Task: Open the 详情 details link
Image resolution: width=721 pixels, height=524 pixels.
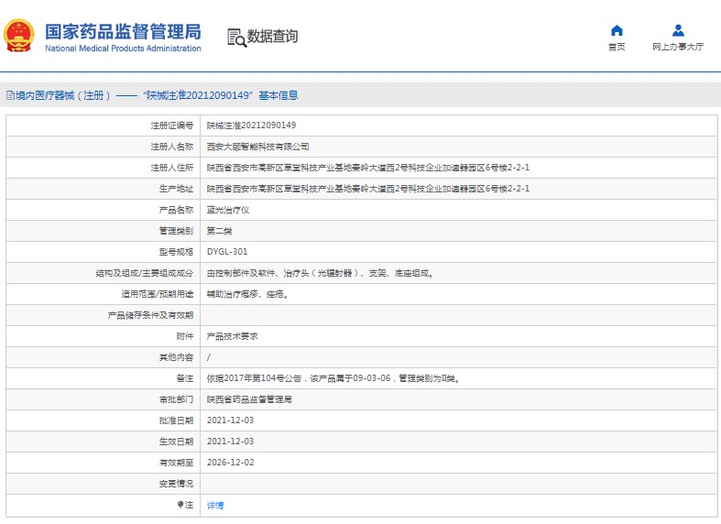Action: click(215, 505)
